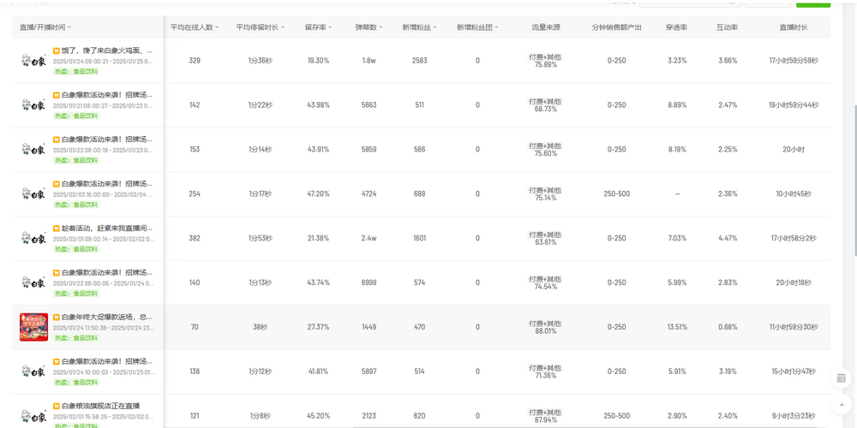The width and height of the screenshot is (857, 428).
Task: Sort by 弹幕数 column header
Action: (369, 27)
